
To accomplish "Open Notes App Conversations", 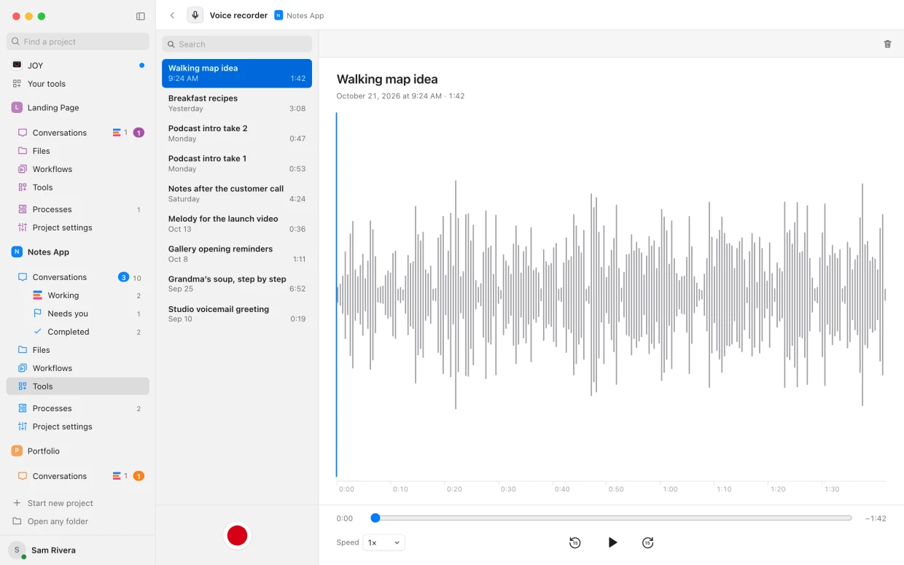I will [78, 277].
